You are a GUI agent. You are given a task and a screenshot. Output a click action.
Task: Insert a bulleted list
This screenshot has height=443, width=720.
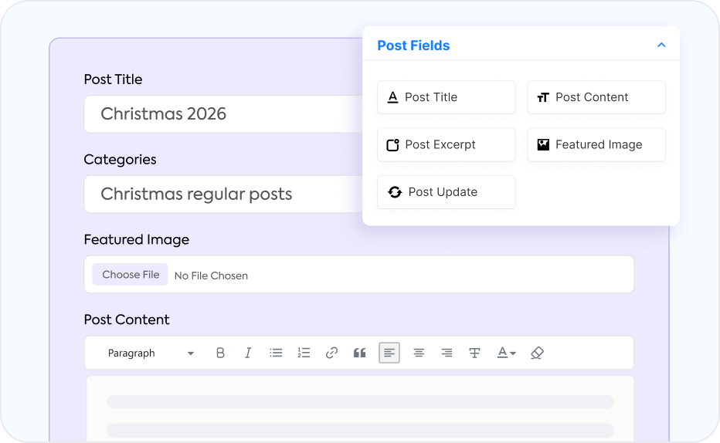click(x=276, y=353)
